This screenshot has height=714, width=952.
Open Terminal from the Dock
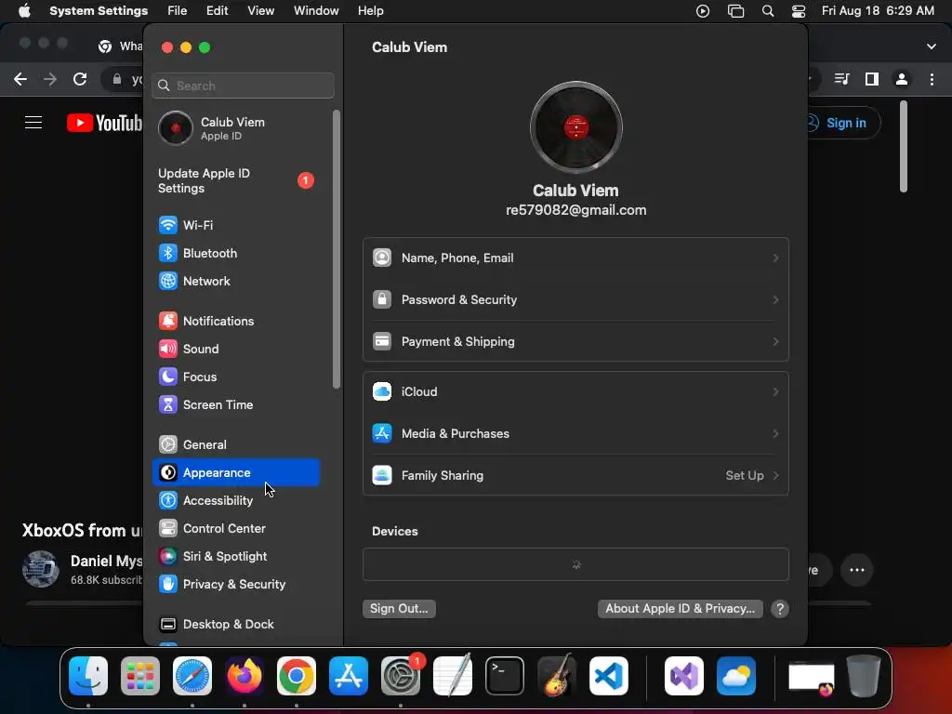coord(505,676)
